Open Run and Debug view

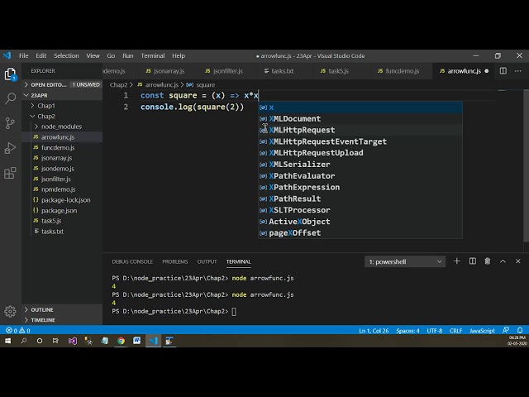11,148
